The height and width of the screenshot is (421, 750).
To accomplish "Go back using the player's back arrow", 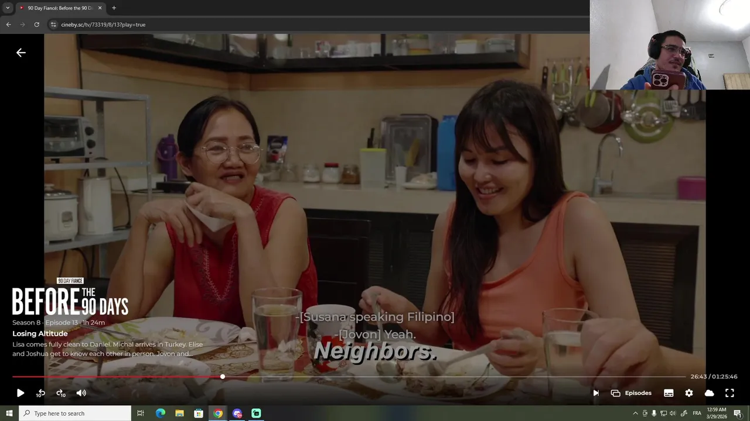I will [x=21, y=53].
